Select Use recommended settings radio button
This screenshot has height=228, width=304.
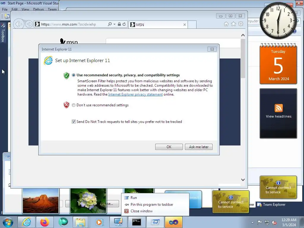[x=74, y=75]
